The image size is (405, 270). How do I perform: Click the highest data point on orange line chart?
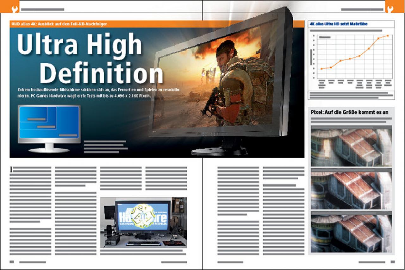388,36
